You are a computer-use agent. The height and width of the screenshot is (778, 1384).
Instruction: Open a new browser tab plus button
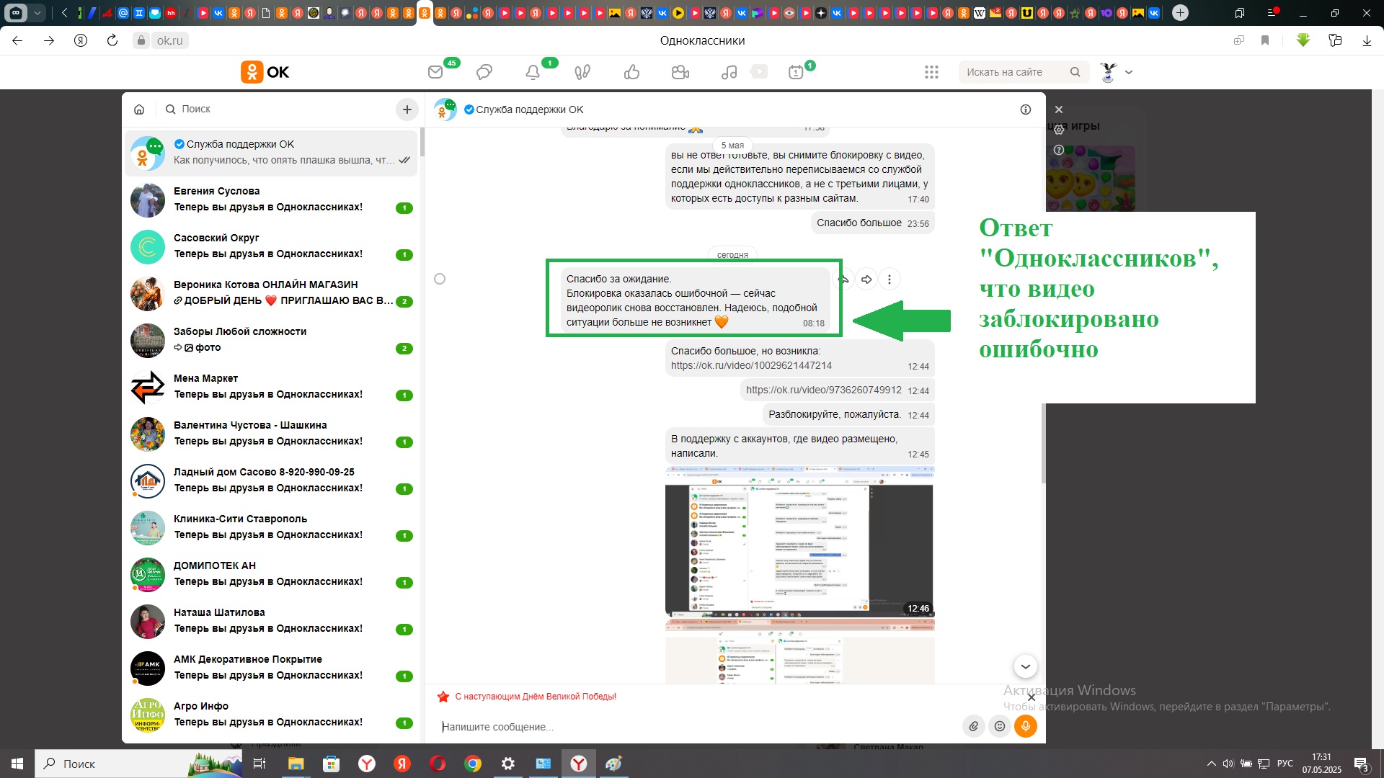point(1180,12)
